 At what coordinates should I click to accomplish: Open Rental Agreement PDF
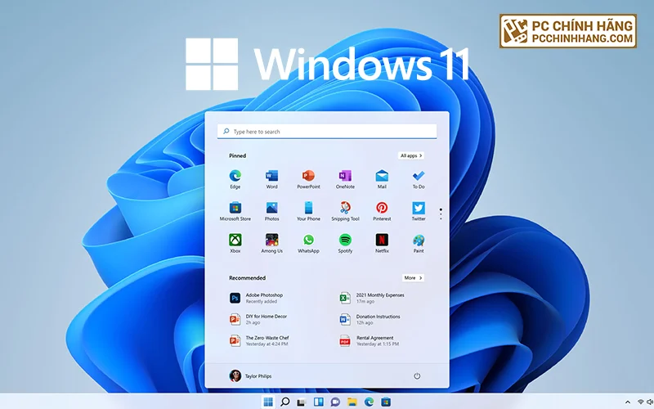[x=370, y=340]
